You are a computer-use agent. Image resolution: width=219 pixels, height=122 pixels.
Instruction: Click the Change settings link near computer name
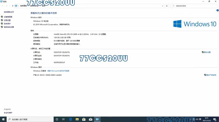point(207,52)
